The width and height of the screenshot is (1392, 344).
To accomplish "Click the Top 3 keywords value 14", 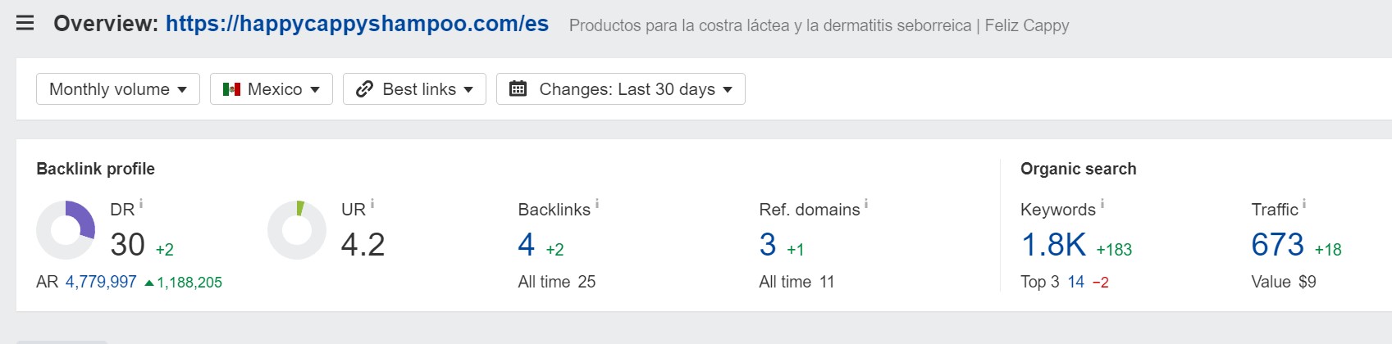I will click(1076, 282).
